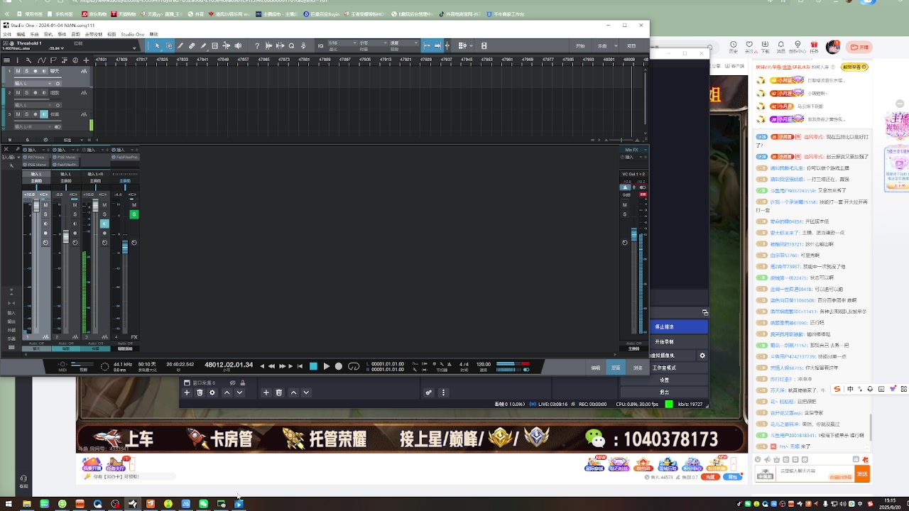The image size is (909, 511).
Task: Select the Paint pencil tool
Action: (x=203, y=45)
